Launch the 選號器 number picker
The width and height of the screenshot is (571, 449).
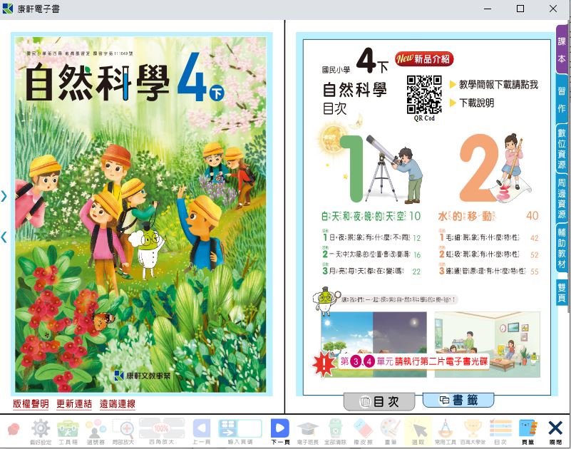96,432
